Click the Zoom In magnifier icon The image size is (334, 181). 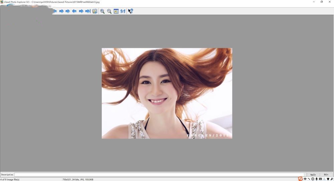[x=102, y=11]
